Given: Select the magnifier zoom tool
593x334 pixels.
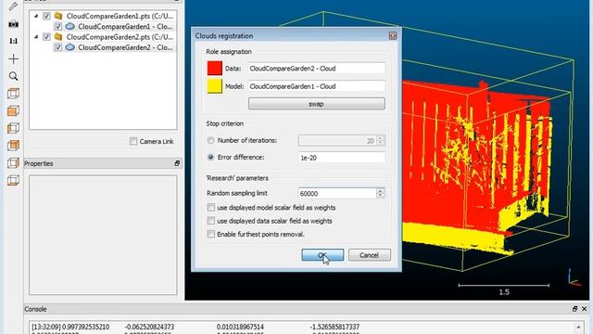Looking at the screenshot, I should 13,76.
